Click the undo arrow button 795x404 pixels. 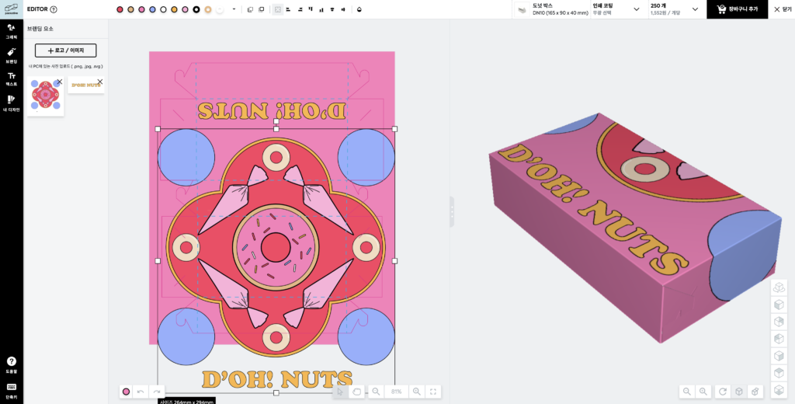point(141,392)
